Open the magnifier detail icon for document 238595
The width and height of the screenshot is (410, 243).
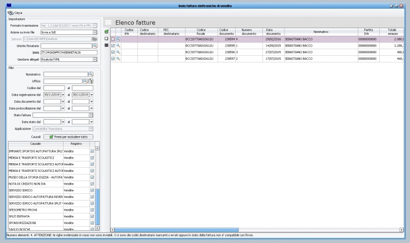coord(118,46)
